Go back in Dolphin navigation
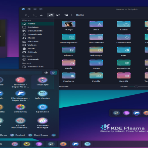The image size is (148, 148). pos(26,15)
